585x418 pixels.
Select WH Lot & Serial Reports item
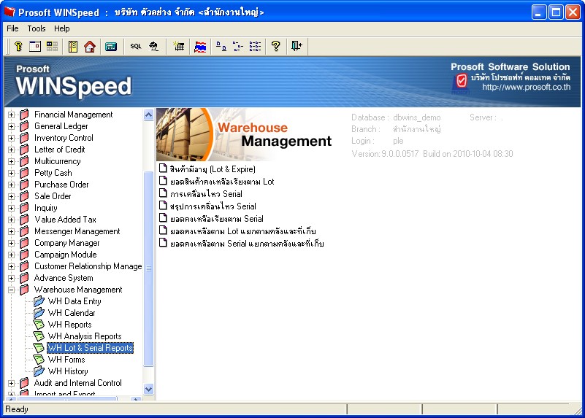pos(91,348)
